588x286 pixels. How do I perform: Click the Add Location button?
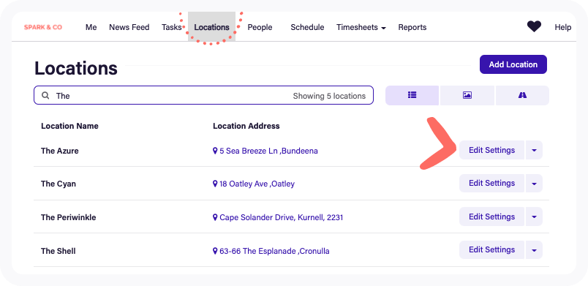tap(513, 64)
